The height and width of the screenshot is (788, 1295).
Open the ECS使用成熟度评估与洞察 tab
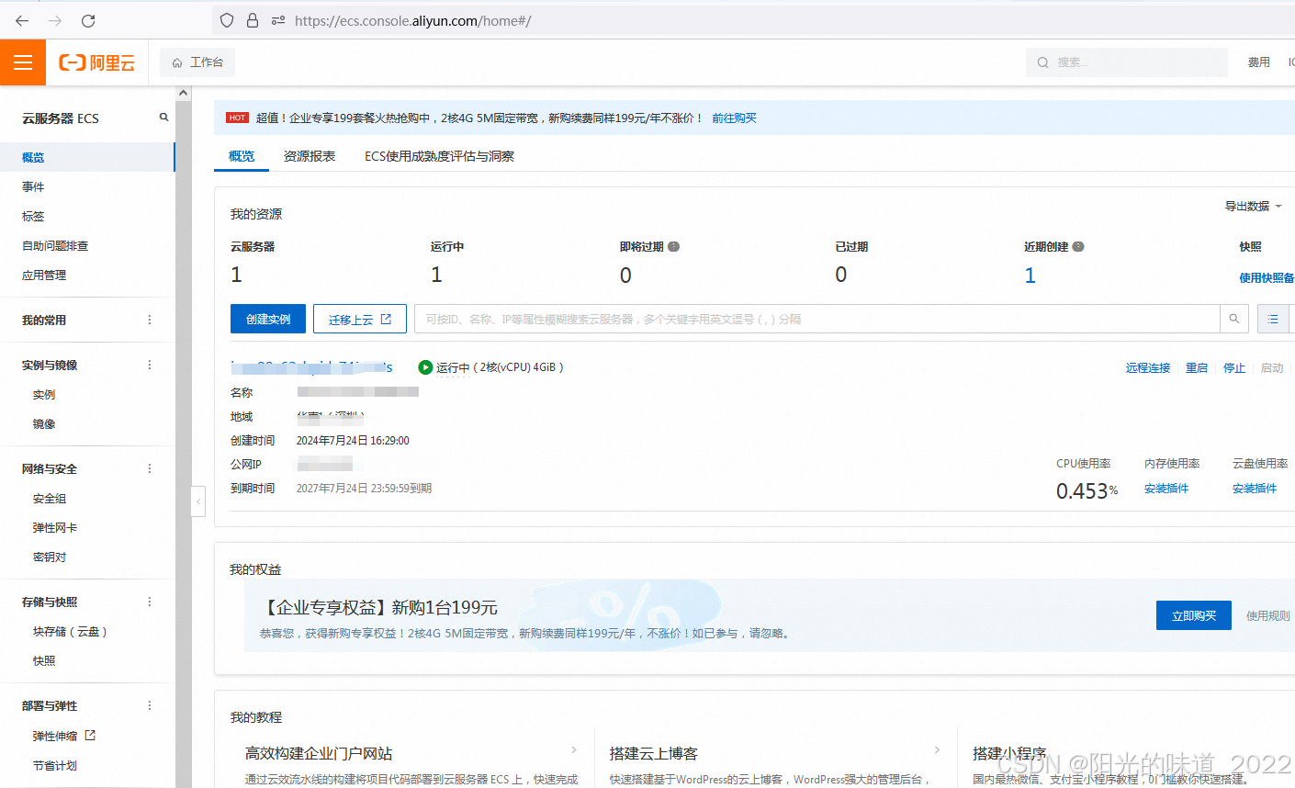click(439, 156)
